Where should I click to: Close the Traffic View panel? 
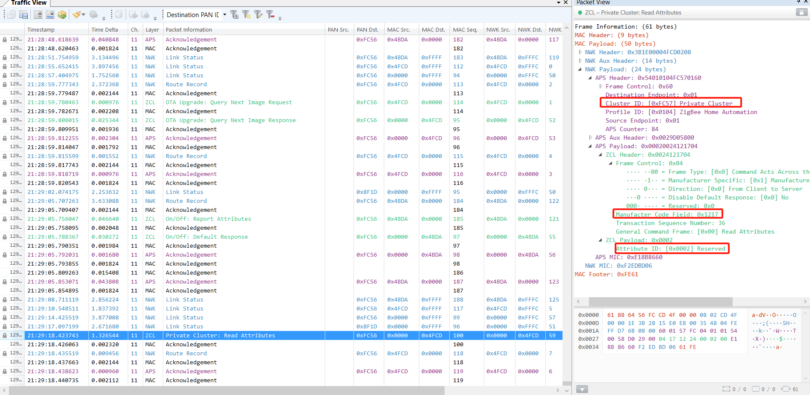[566, 3]
